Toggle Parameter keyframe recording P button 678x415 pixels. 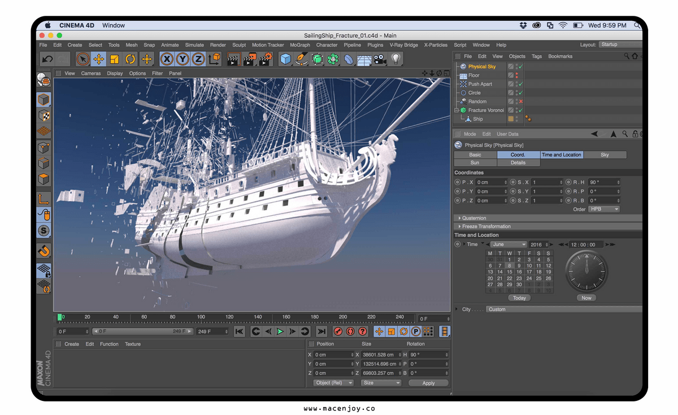tap(416, 331)
